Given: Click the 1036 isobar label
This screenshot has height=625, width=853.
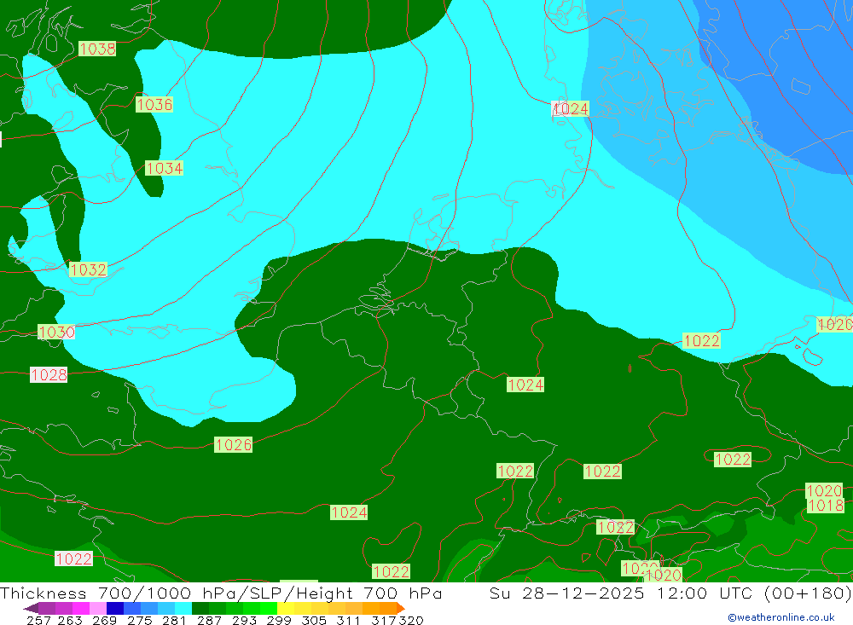Looking at the screenshot, I should tap(154, 104).
